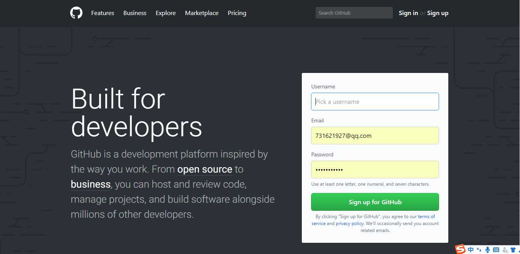Image resolution: width=520 pixels, height=254 pixels.
Task: Focus the Search GitHub field
Action: pos(354,13)
